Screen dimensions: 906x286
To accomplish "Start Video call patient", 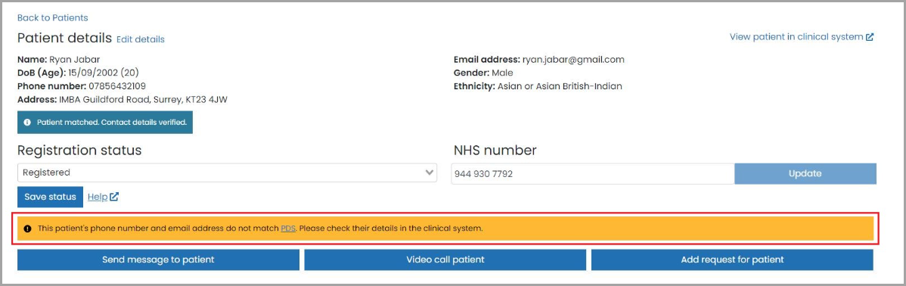I will [x=445, y=260].
